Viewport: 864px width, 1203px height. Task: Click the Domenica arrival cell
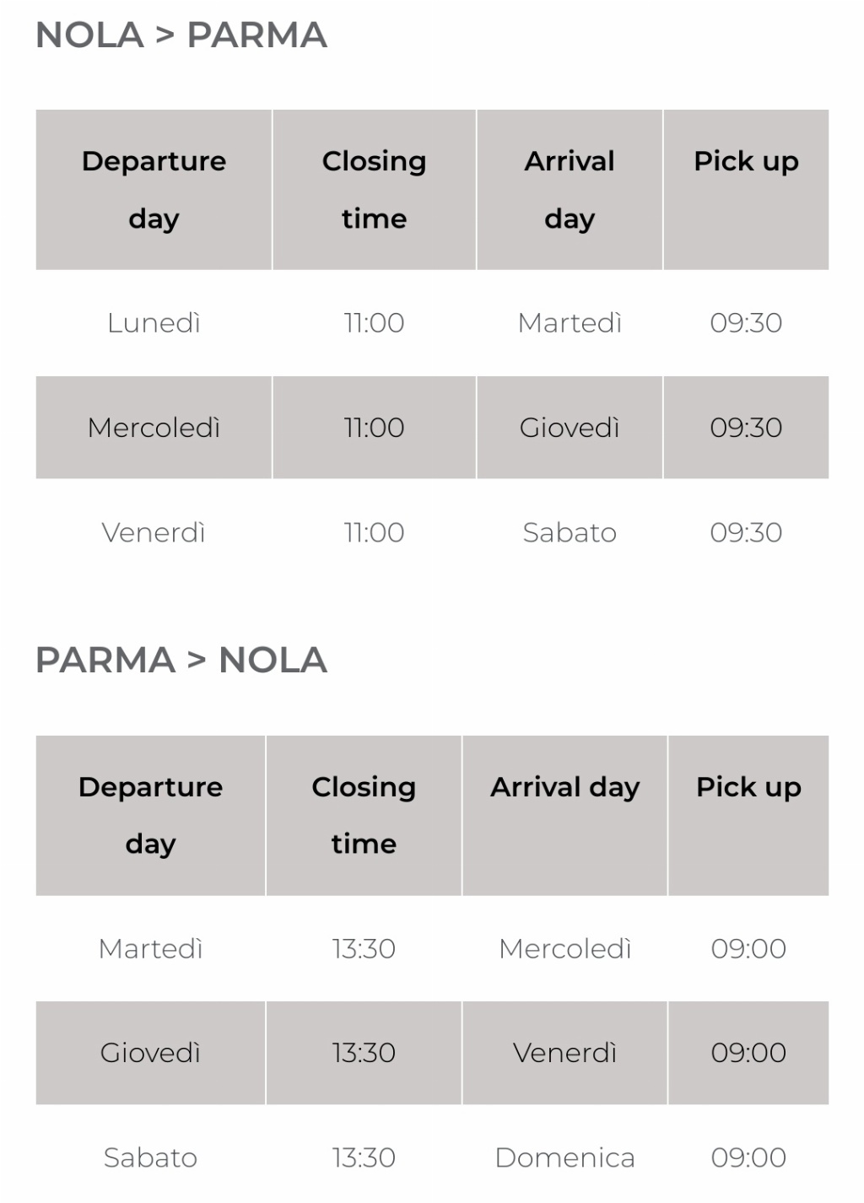[x=564, y=1157]
